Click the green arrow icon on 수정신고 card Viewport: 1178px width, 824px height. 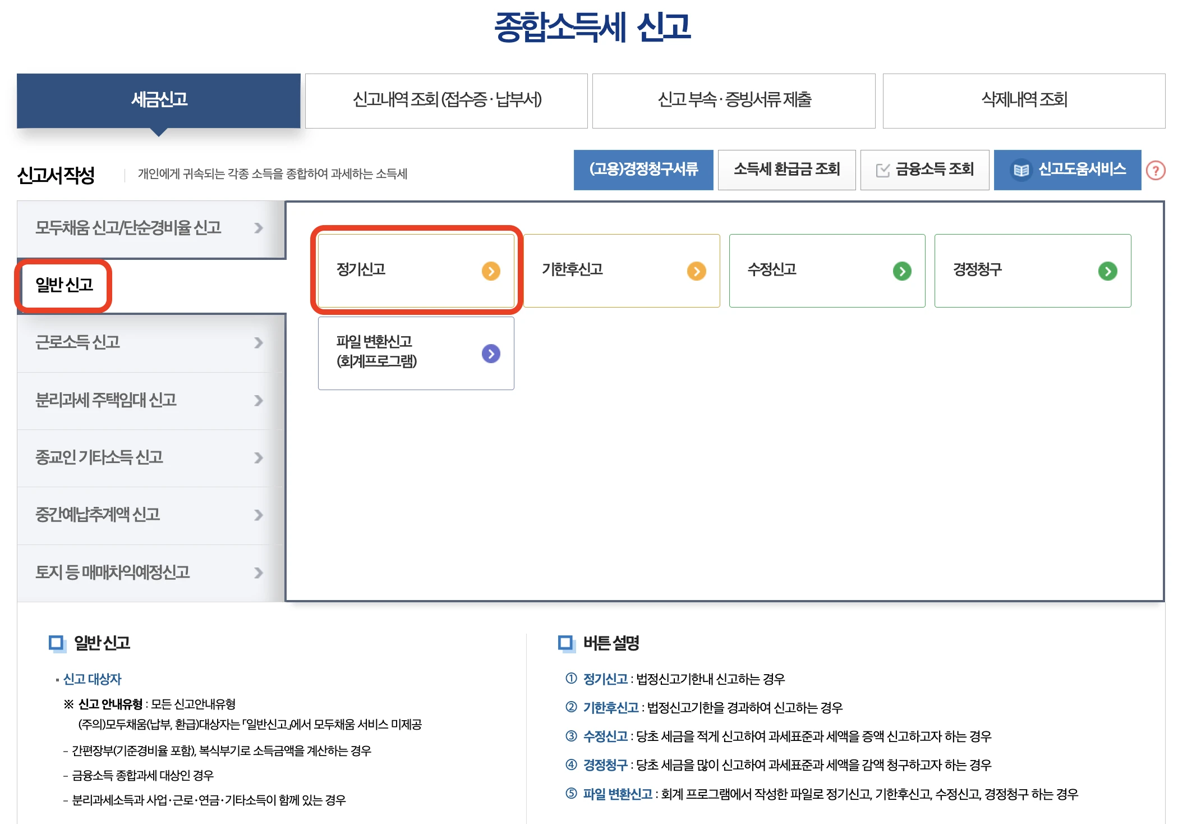pyautogui.click(x=902, y=271)
